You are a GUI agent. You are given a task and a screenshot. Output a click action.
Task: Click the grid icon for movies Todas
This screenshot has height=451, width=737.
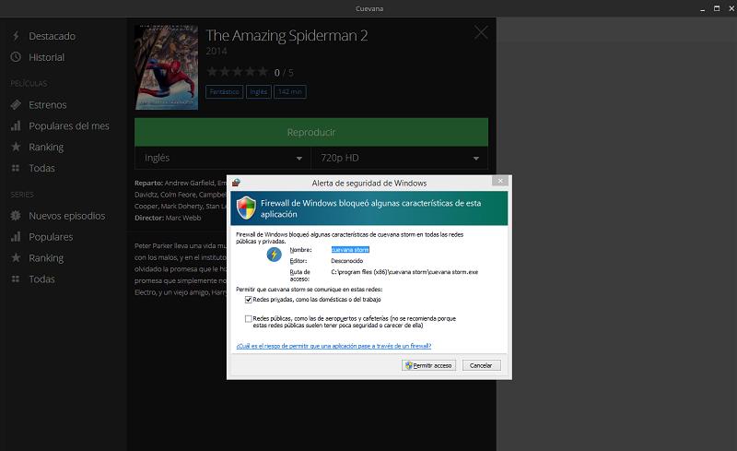[16, 169]
